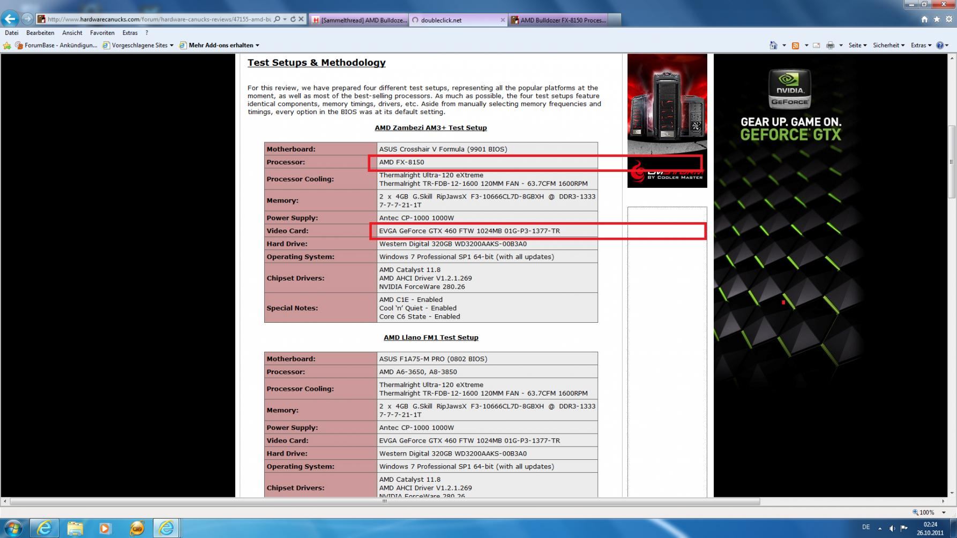Click the Action Center flag tray icon
Viewport: 957px width, 538px height.
pyautogui.click(x=904, y=528)
